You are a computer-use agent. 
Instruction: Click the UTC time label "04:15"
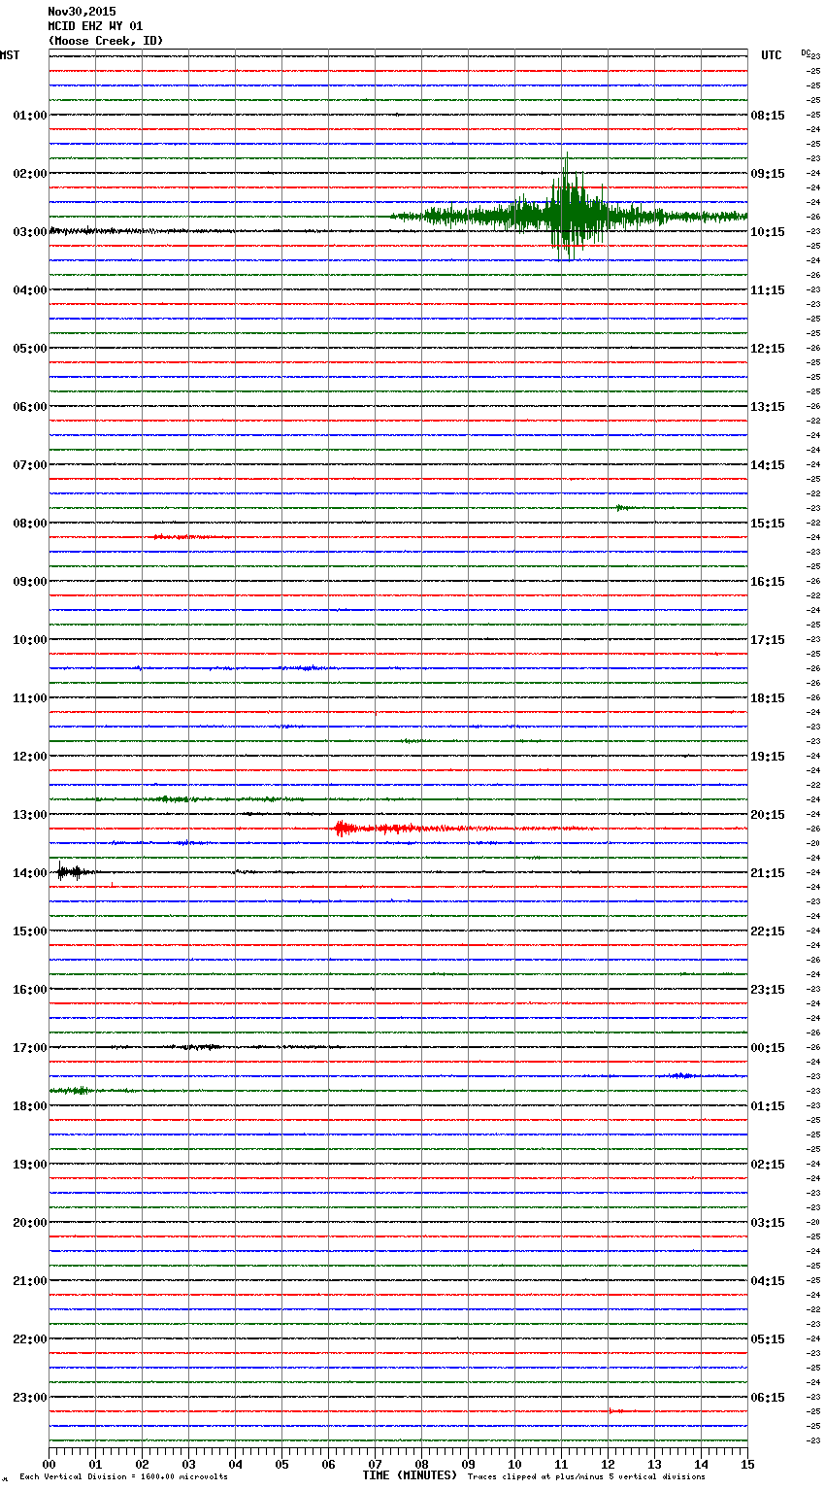[768, 1281]
